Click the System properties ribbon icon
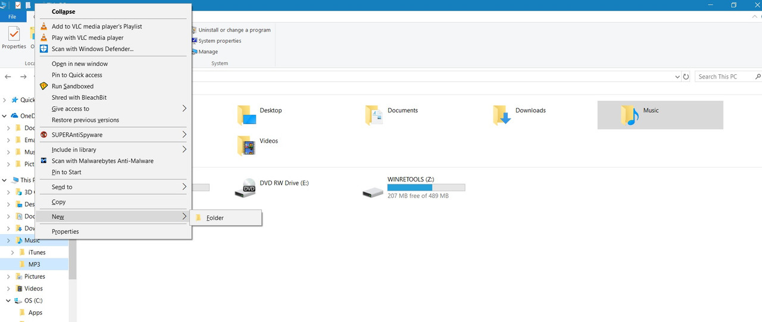The width and height of the screenshot is (762, 322). 194,41
